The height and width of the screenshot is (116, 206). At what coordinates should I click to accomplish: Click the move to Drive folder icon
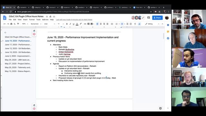[51, 16]
